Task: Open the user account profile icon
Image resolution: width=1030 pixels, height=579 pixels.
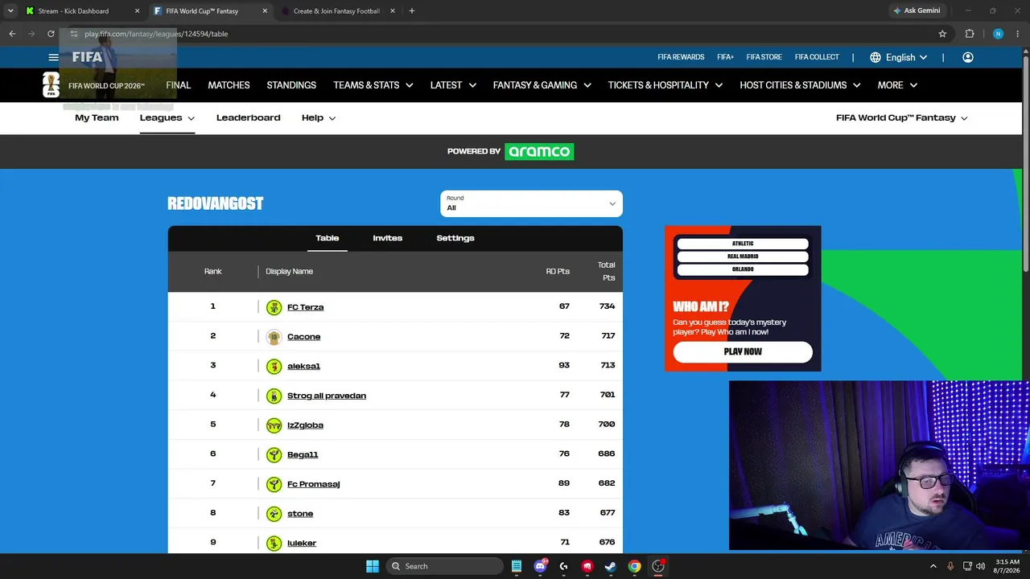Action: point(968,57)
